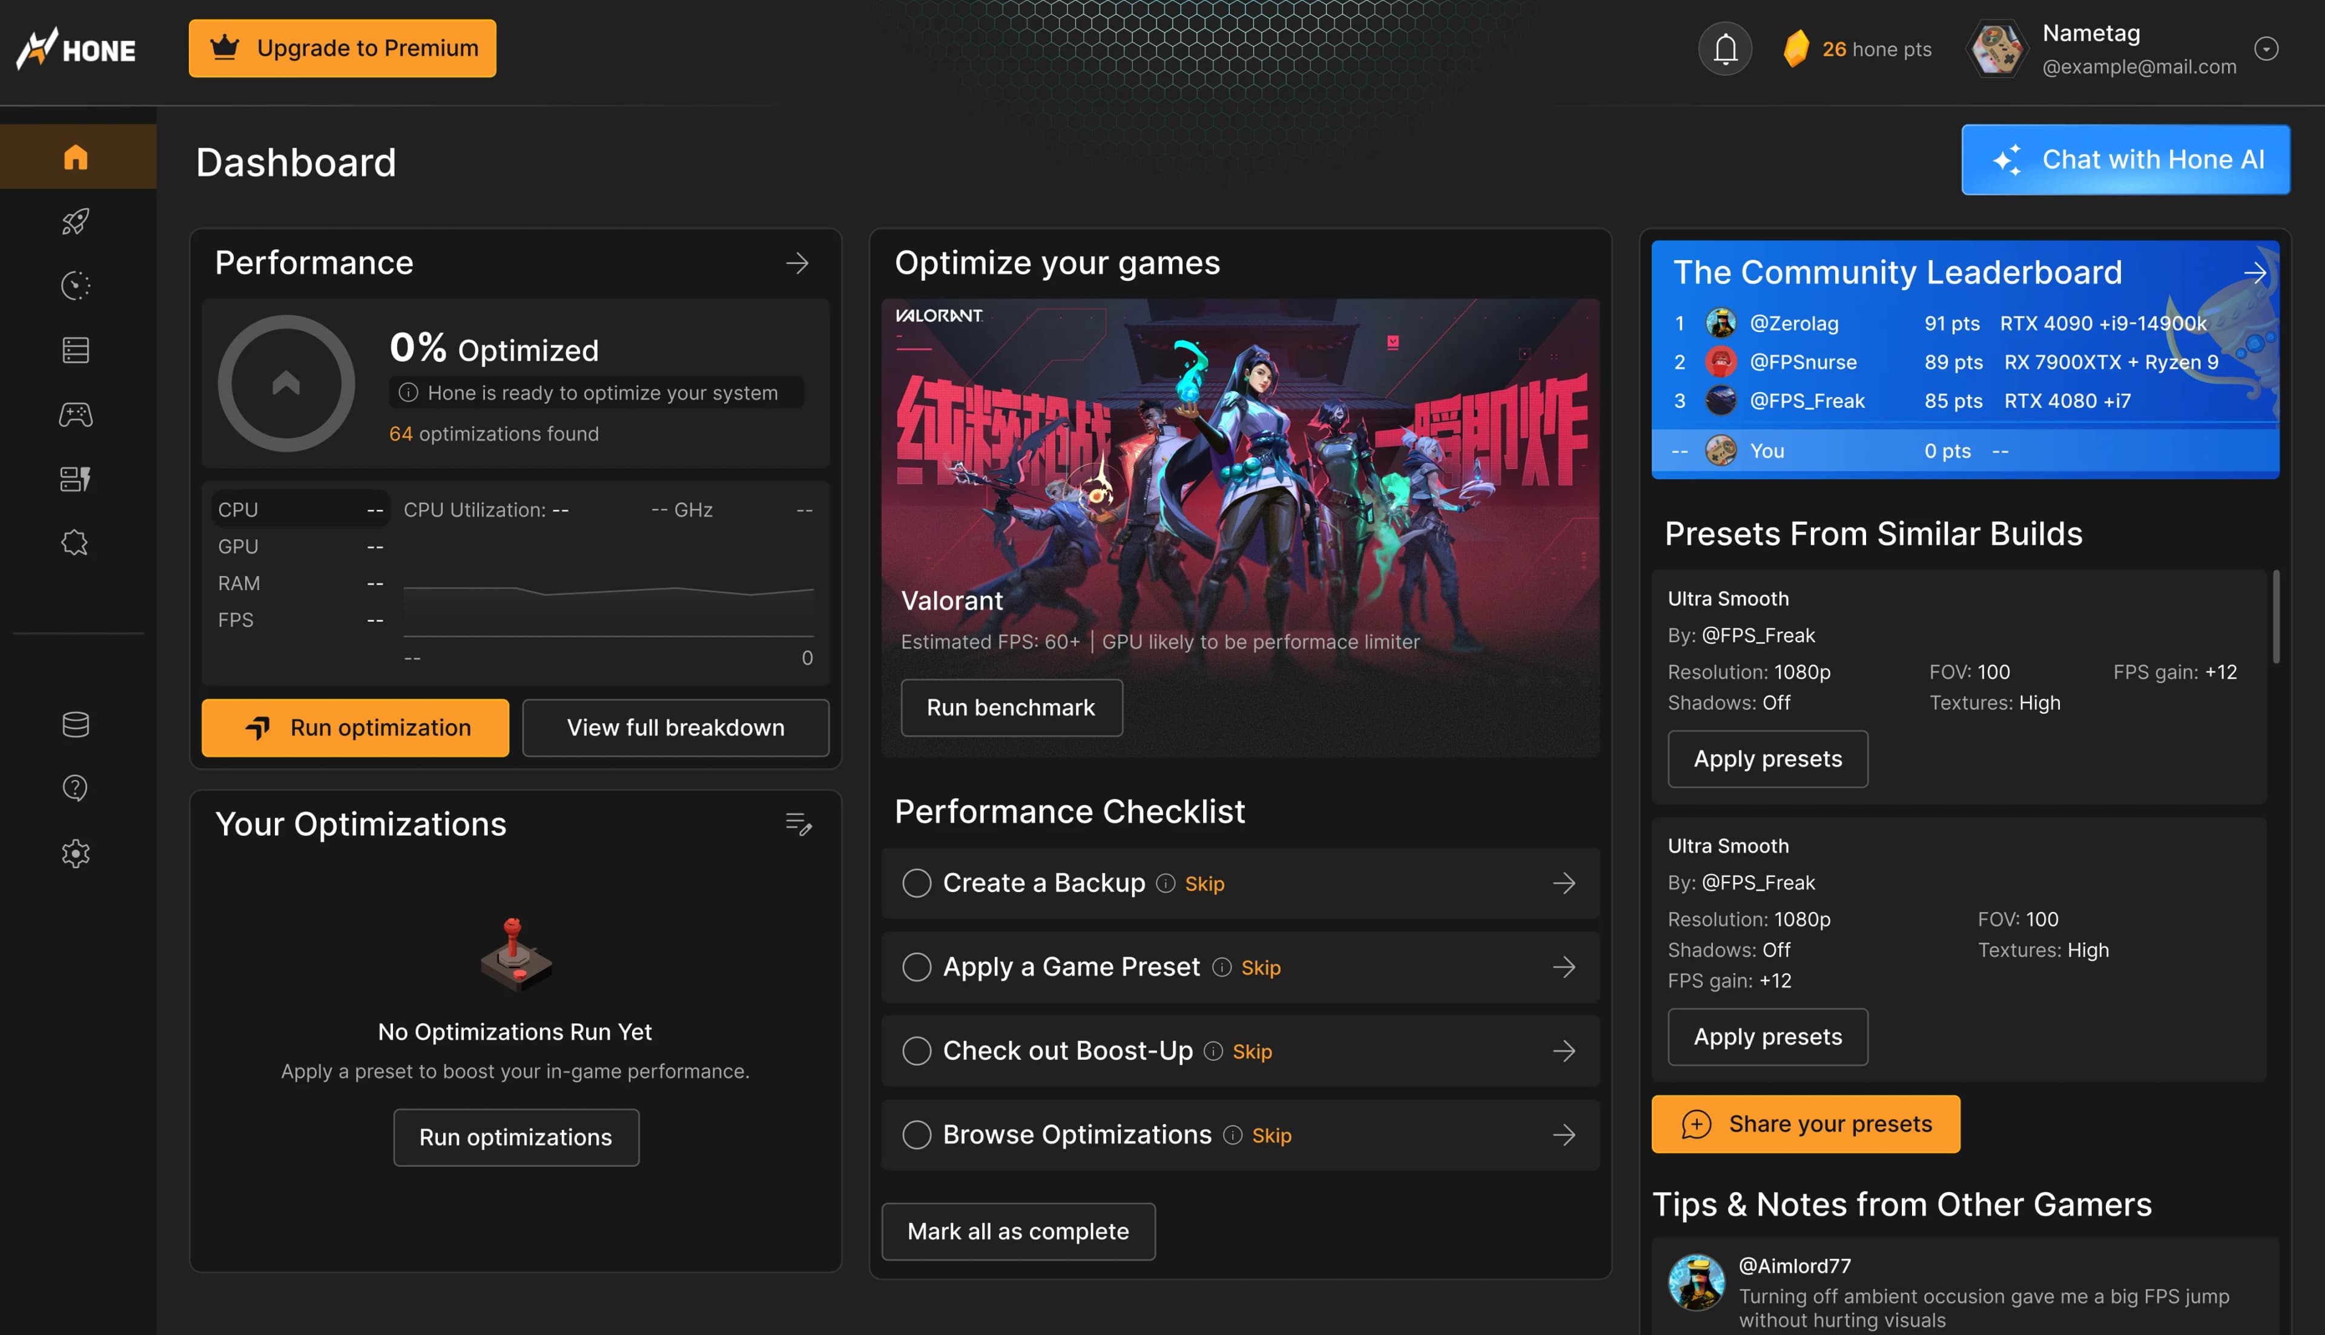Open the speed gauge sidebar icon
Image resolution: width=2325 pixels, height=1335 pixels.
[x=76, y=285]
